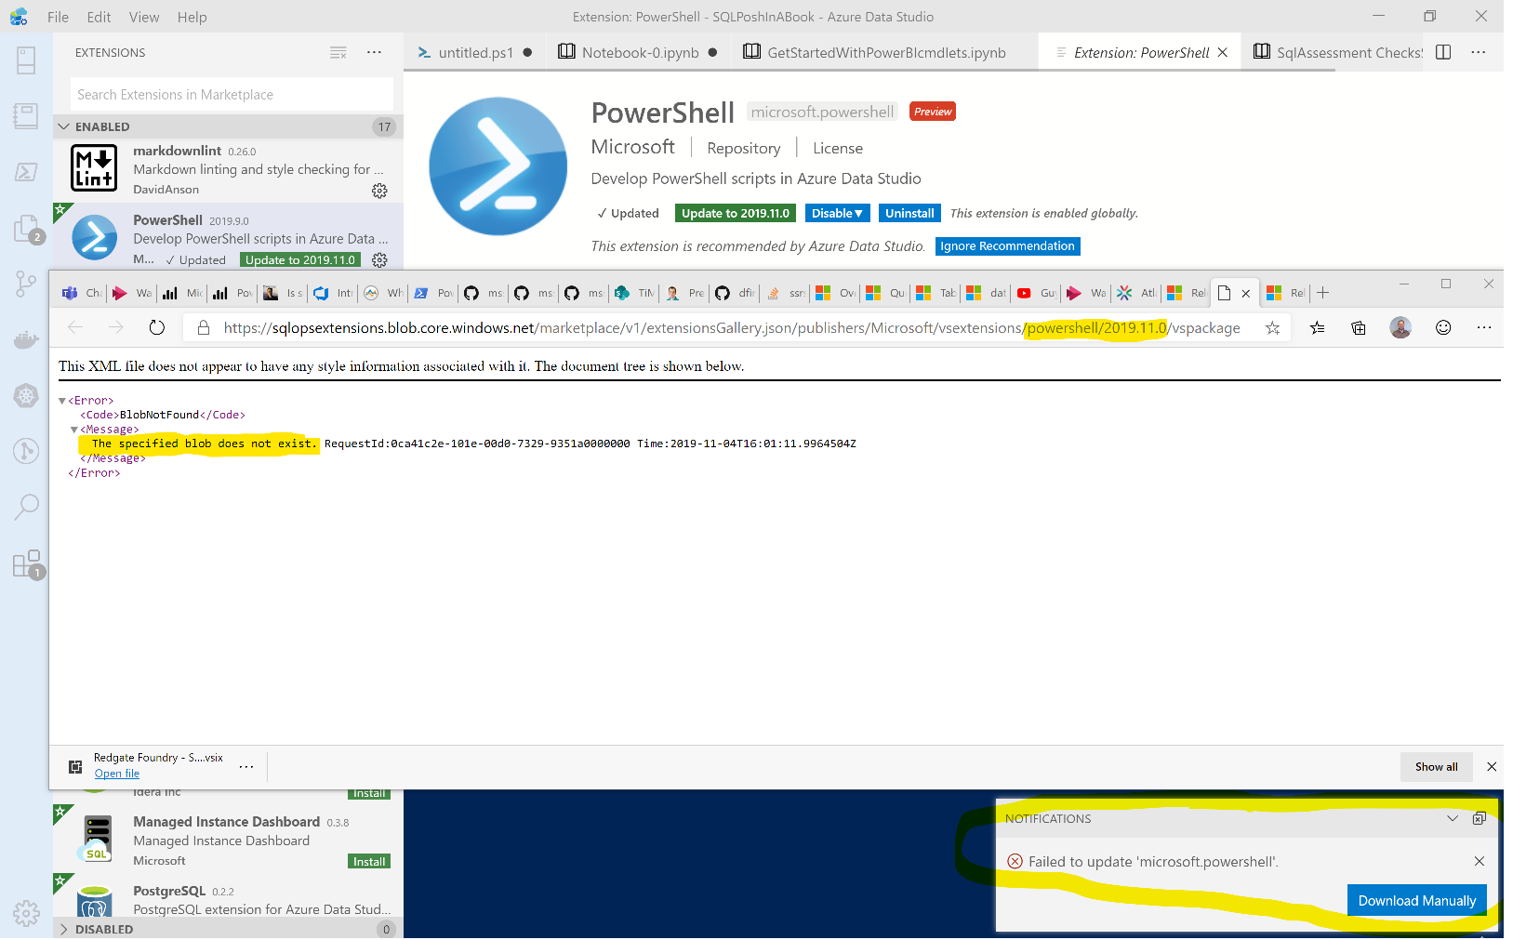Viewport: 1526px width, 940px height.
Task: Open the View menu
Action: click(143, 17)
